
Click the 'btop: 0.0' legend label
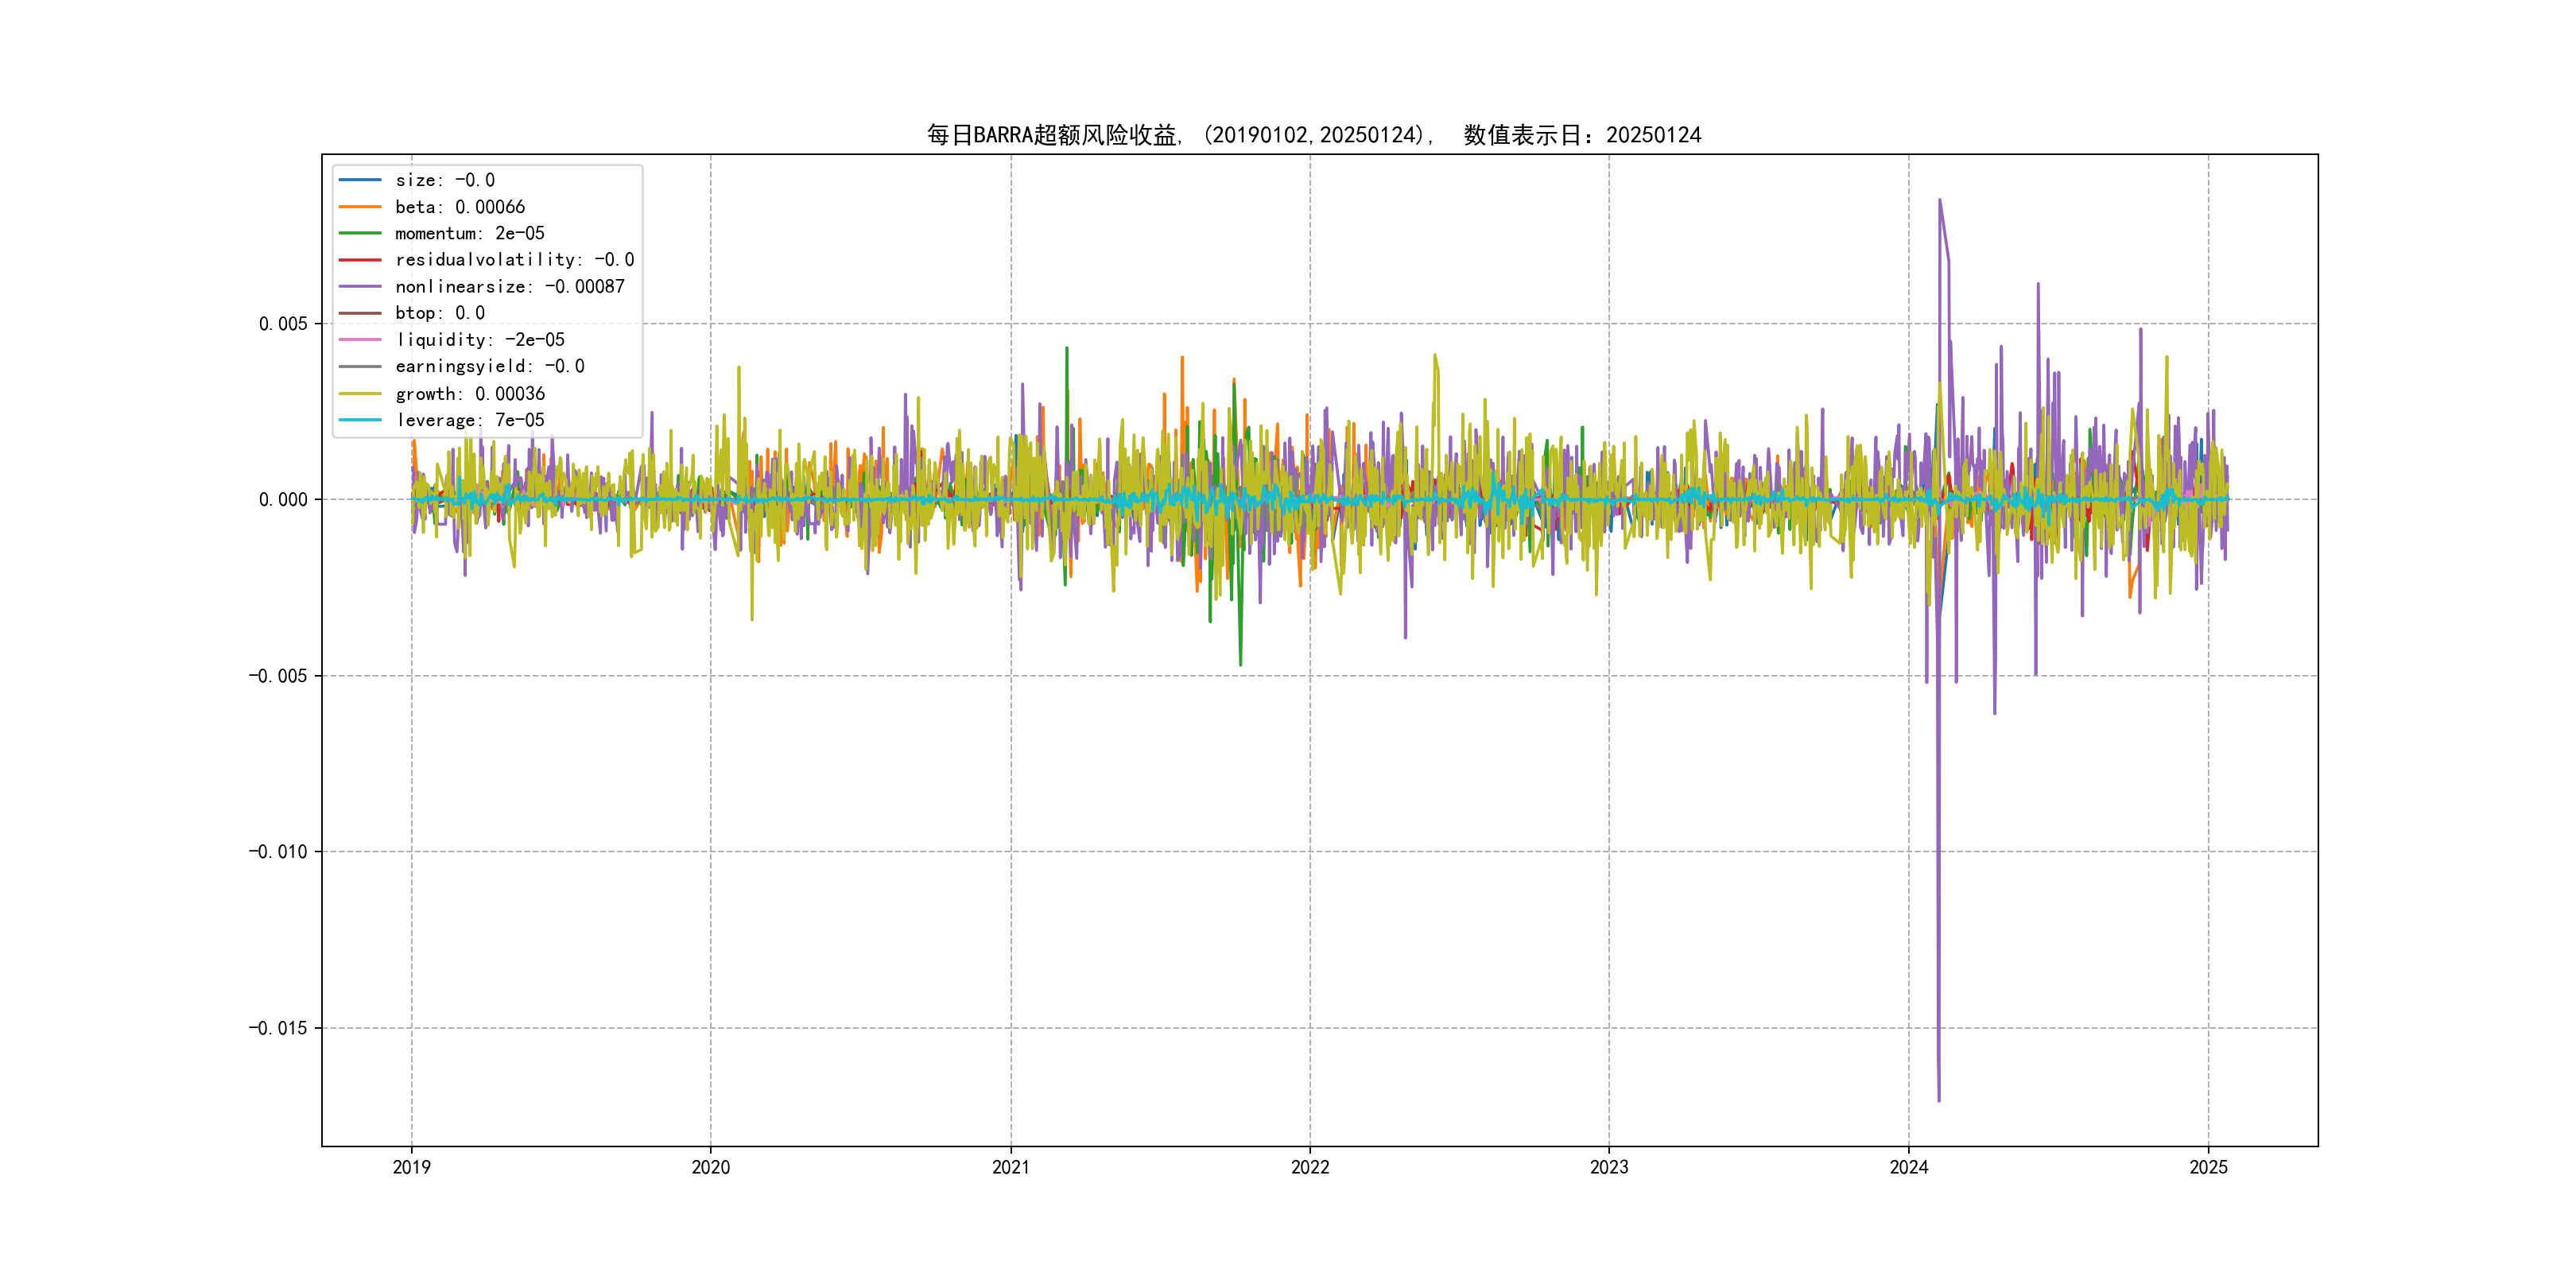tap(440, 313)
